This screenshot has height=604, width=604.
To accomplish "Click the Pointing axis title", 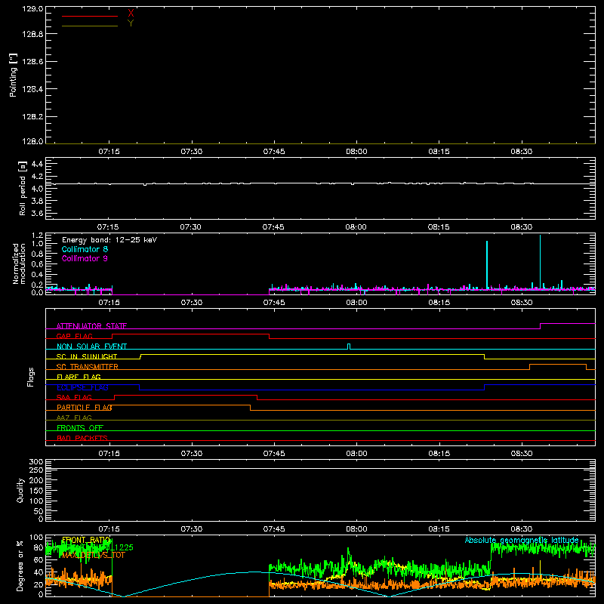I will (13, 75).
